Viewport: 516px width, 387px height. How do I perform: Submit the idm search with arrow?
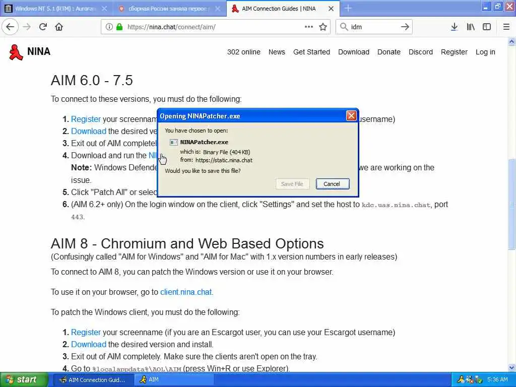(x=405, y=27)
